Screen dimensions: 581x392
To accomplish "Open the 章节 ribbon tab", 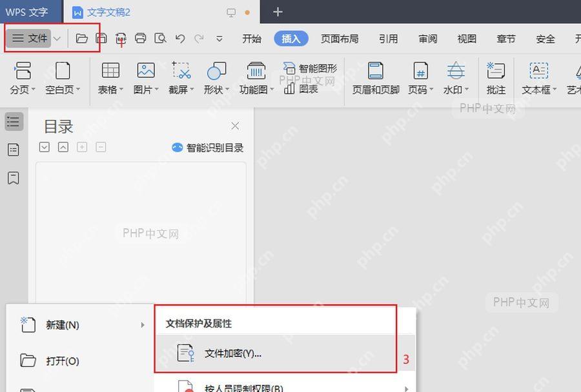I will (x=506, y=39).
